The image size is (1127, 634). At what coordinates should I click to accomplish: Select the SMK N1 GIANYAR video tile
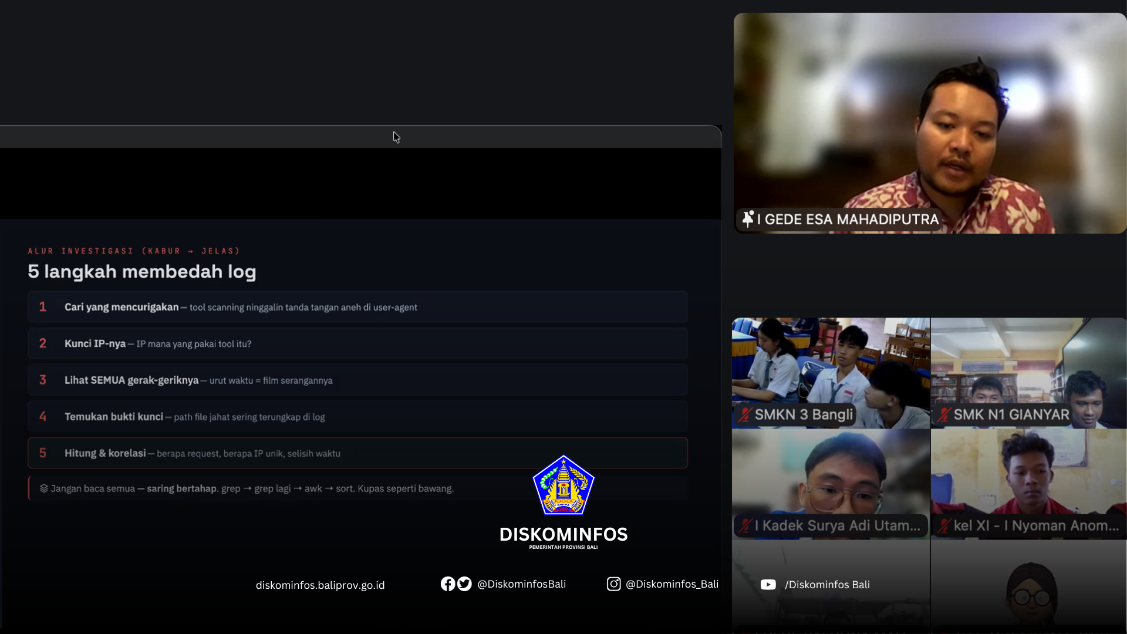click(1028, 373)
